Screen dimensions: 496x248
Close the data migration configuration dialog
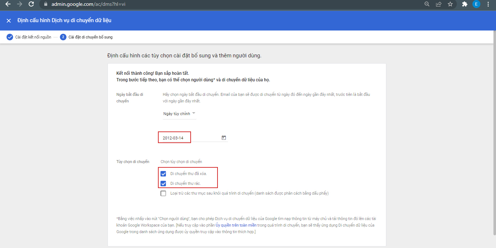[9, 21]
